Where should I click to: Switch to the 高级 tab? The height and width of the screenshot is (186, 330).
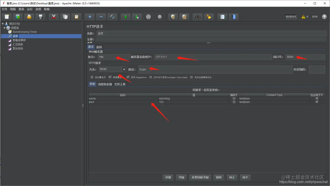[x=99, y=47]
